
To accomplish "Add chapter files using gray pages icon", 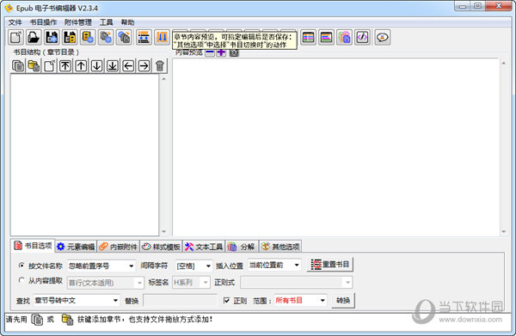I will tap(18, 66).
